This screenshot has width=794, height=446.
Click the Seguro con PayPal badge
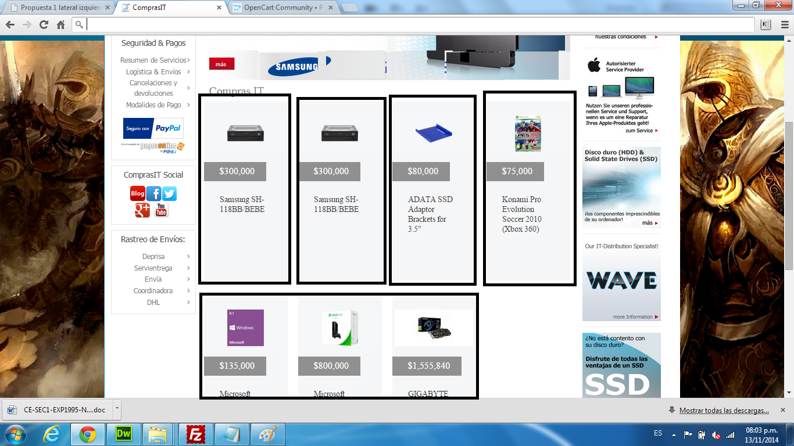click(x=153, y=128)
